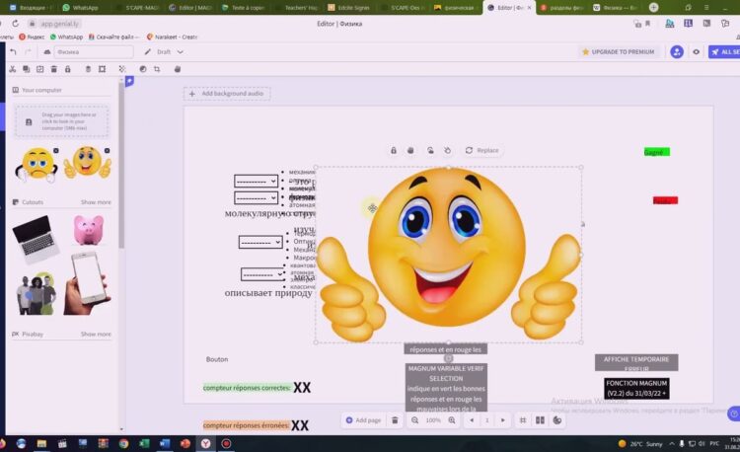Click the cut scissors icon in toolbar
This screenshot has height=452, width=740.
click(x=12, y=69)
